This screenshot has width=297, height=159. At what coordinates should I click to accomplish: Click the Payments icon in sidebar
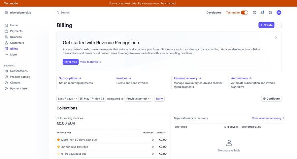click(x=6, y=31)
